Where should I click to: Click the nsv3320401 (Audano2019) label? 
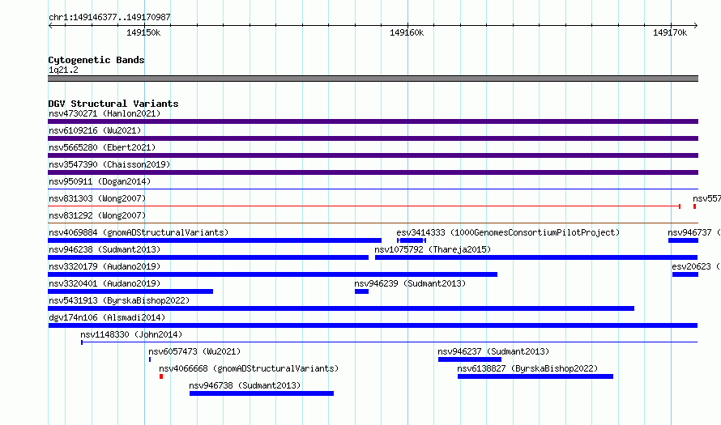pos(105,283)
